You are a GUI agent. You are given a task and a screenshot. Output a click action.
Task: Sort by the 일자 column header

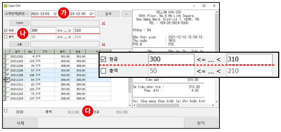17,52
